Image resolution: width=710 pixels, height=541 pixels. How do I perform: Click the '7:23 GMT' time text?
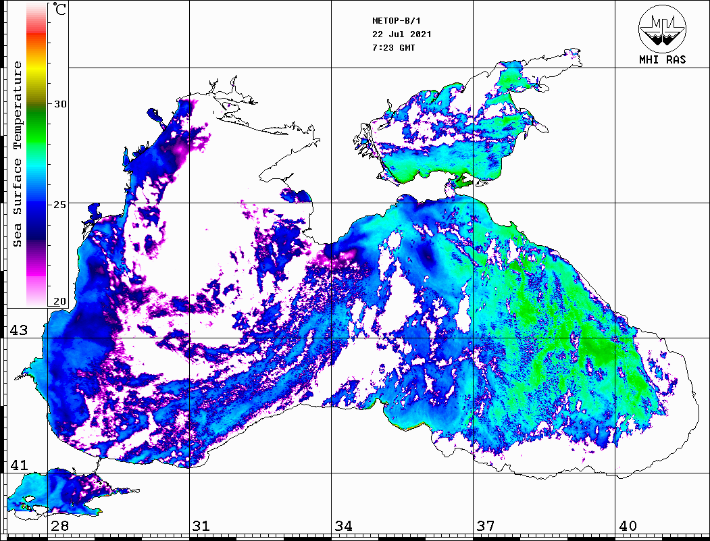[393, 48]
